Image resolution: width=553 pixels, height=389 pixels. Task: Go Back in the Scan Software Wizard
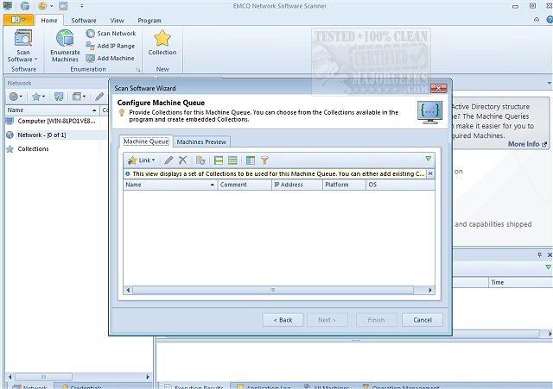tap(283, 320)
